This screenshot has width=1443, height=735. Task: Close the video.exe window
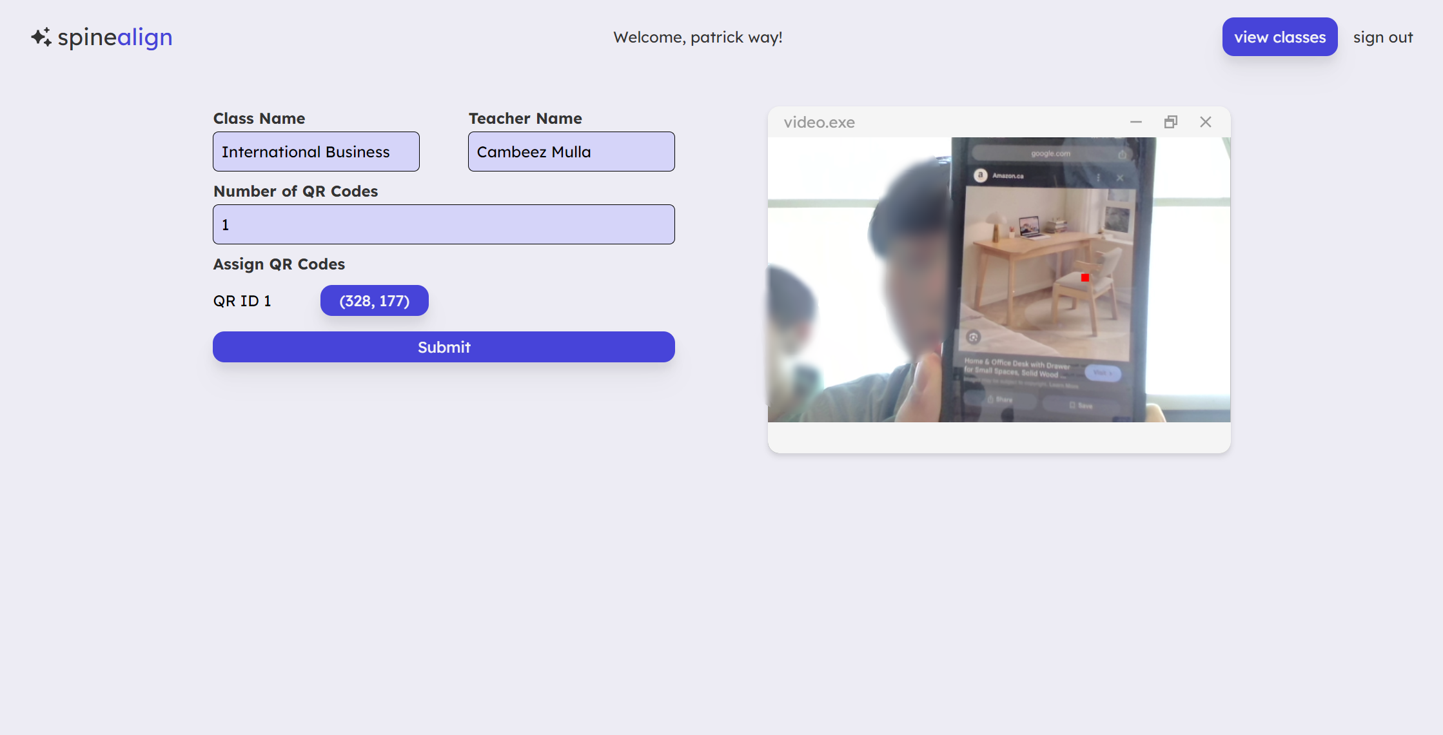[x=1205, y=122]
